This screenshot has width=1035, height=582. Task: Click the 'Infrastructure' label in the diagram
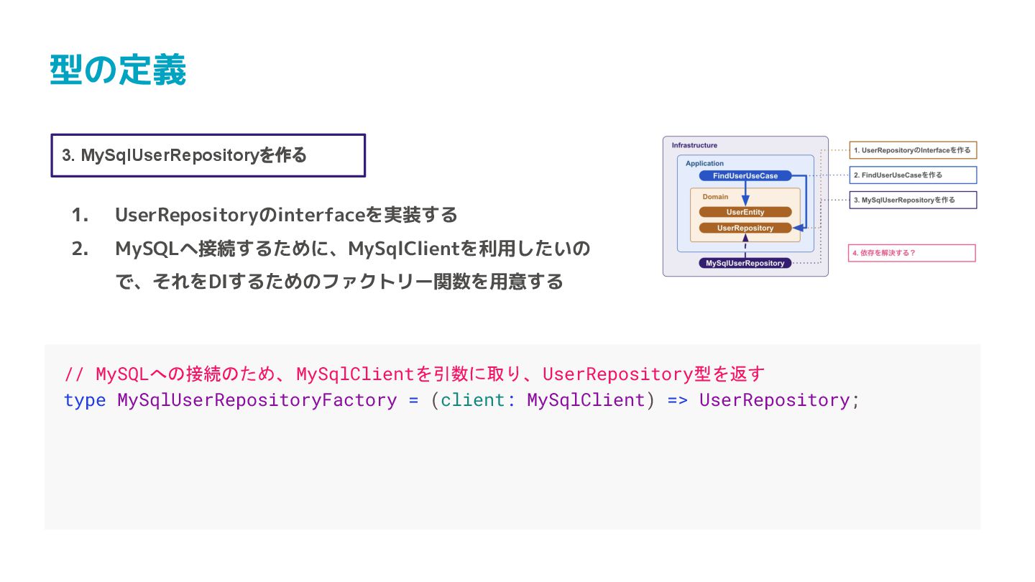point(694,145)
